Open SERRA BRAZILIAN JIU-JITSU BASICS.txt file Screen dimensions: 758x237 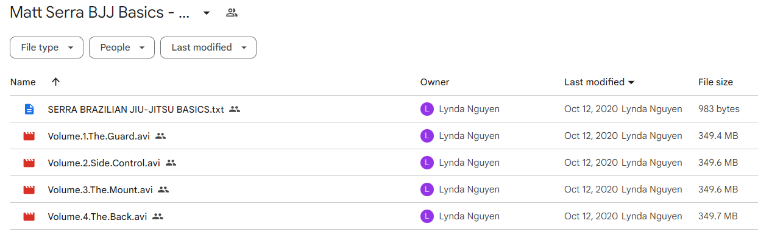pyautogui.click(x=136, y=110)
